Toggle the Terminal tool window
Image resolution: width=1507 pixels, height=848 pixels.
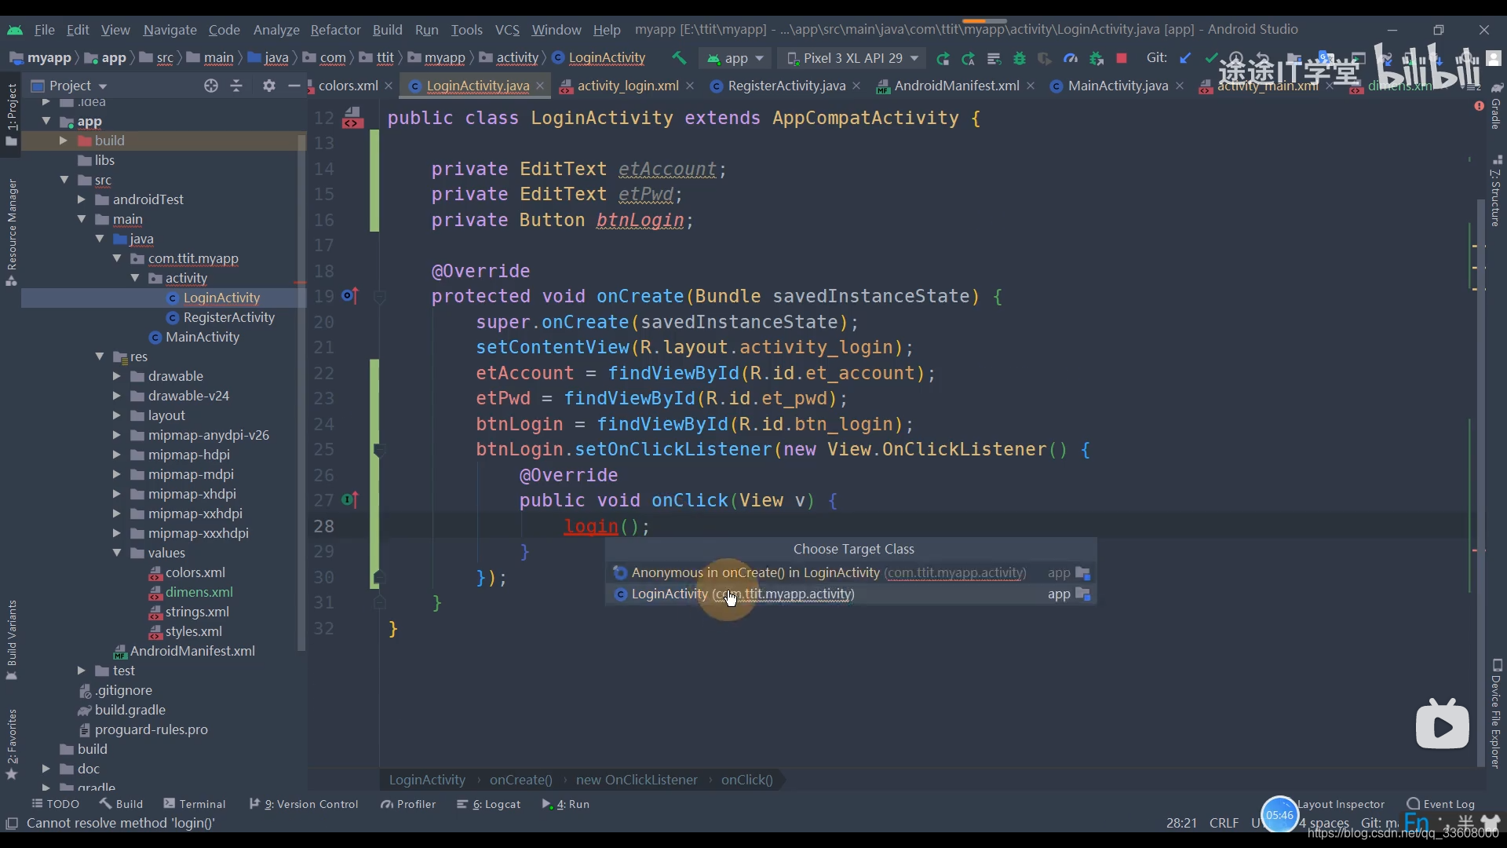coord(195,804)
